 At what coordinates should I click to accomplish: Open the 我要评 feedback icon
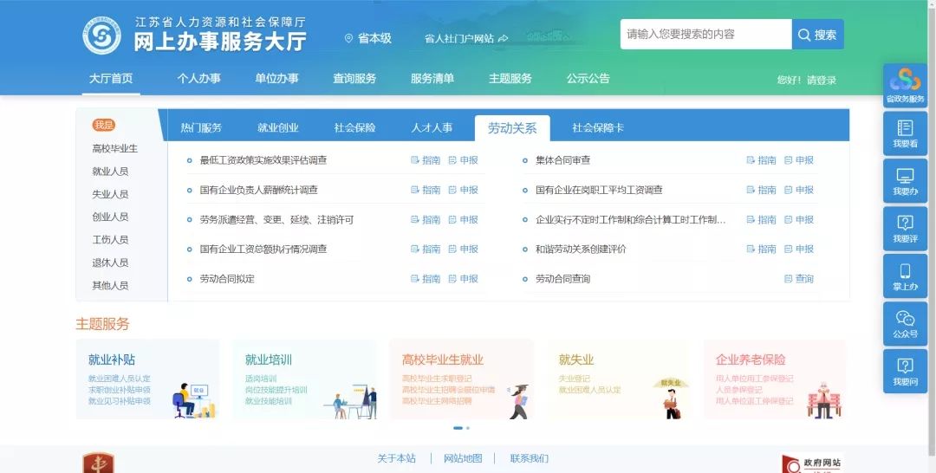[x=905, y=229]
